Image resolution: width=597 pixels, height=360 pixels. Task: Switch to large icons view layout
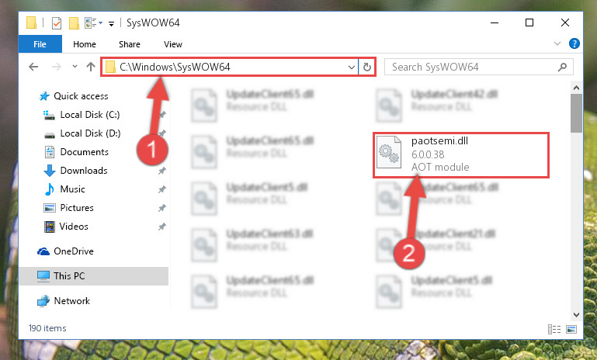pyautogui.click(x=571, y=329)
